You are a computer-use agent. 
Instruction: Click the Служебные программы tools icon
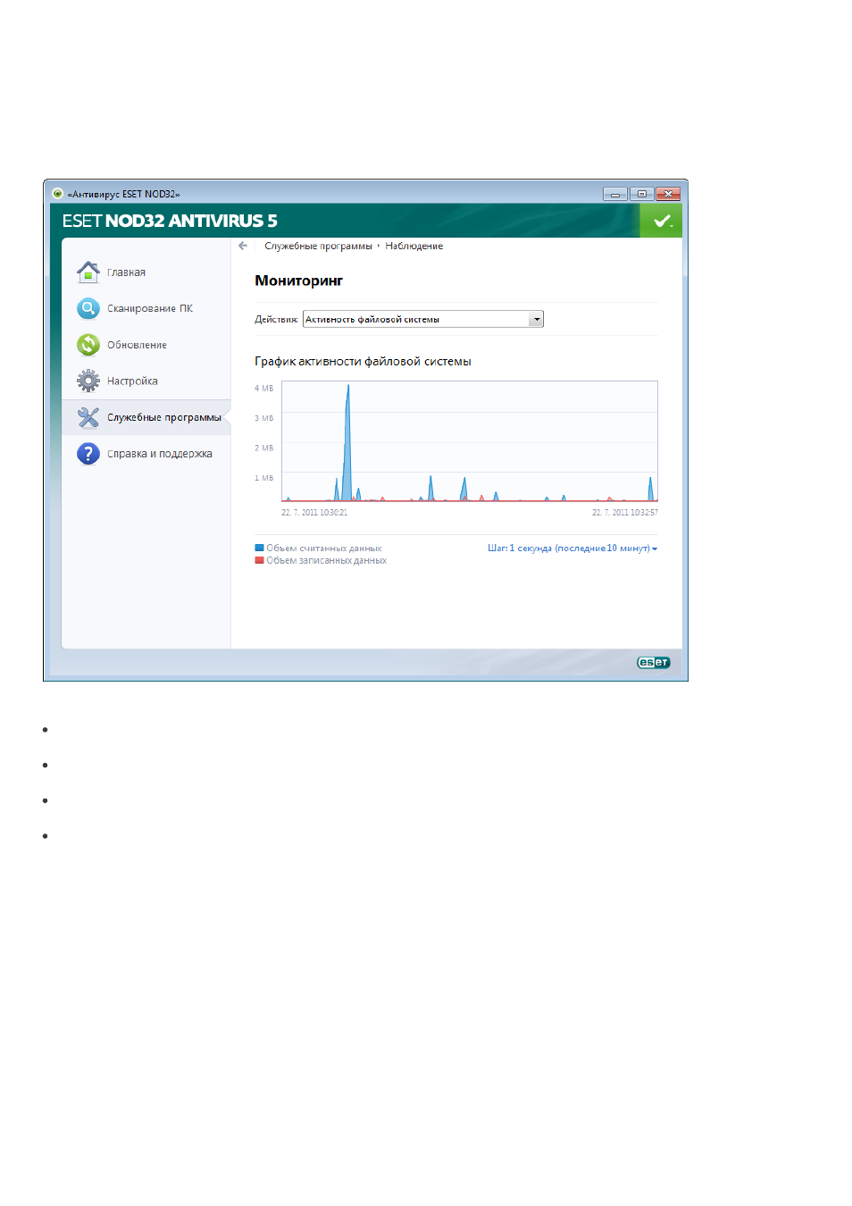click(88, 417)
